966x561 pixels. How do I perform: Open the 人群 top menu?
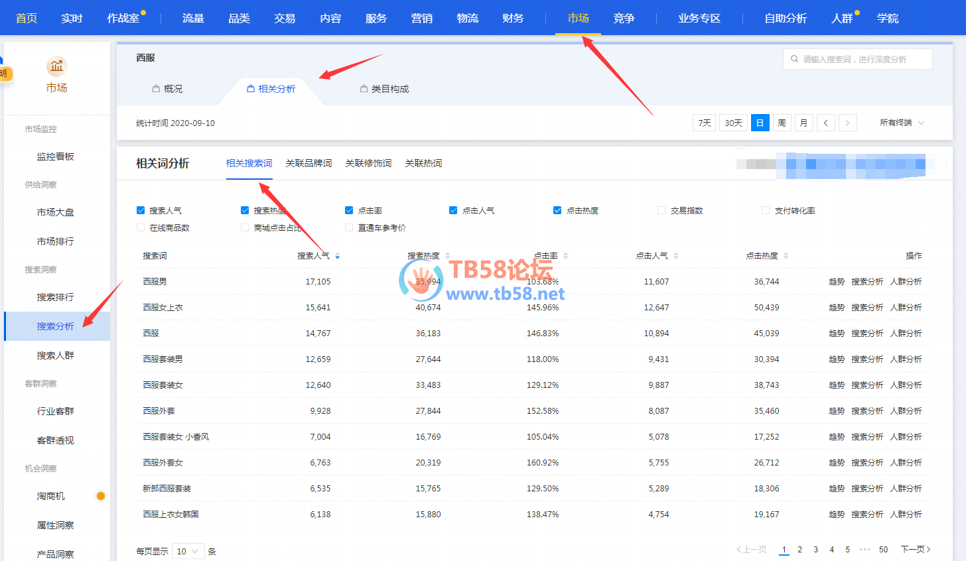(x=842, y=18)
